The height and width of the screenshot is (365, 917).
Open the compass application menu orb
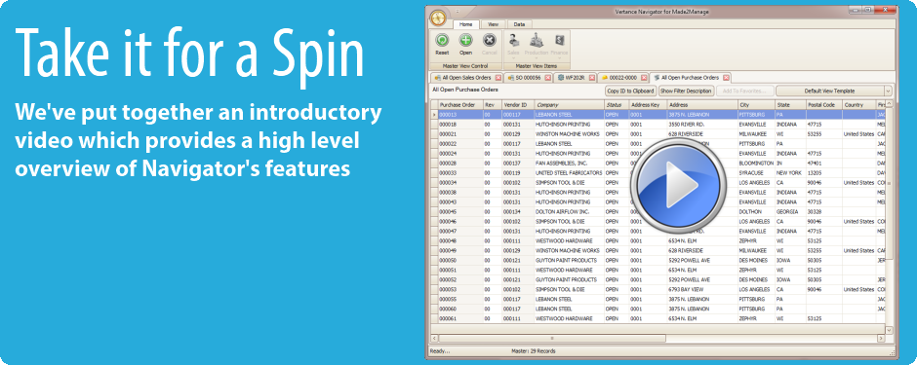[x=438, y=18]
